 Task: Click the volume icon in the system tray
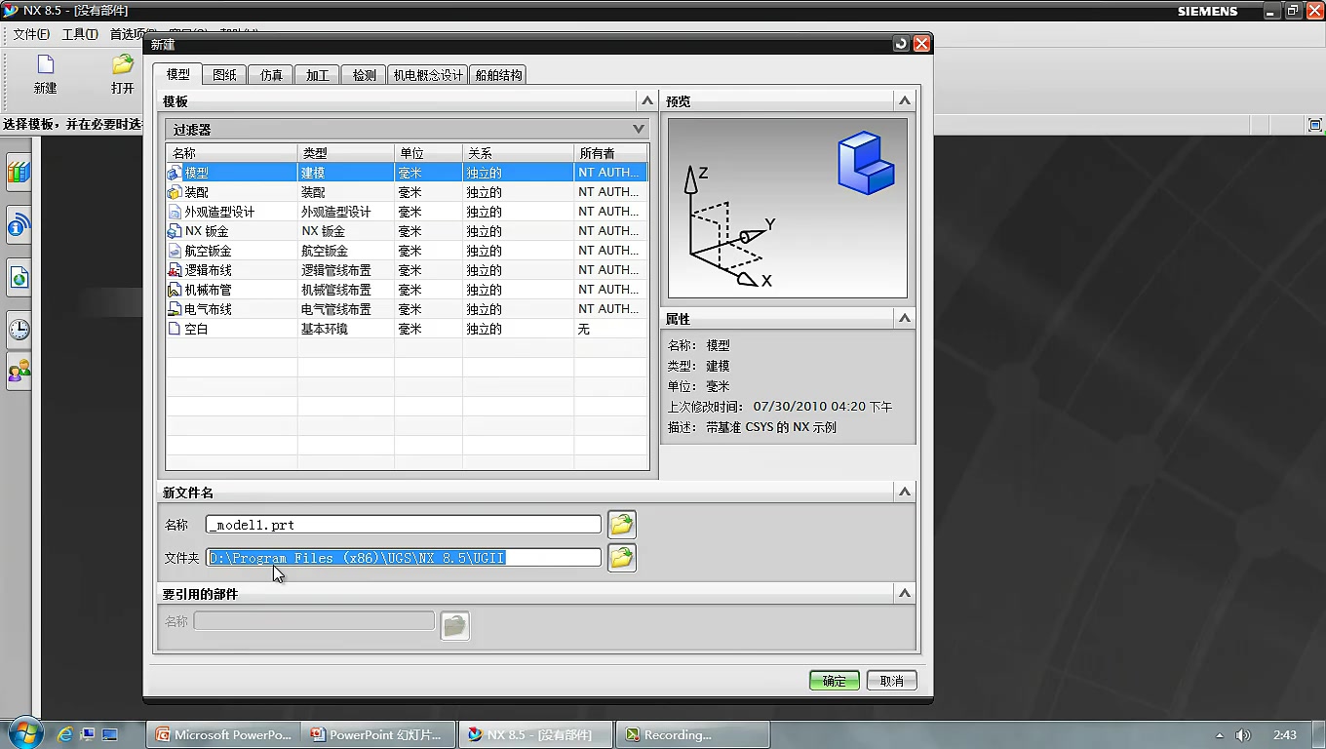[1243, 734]
